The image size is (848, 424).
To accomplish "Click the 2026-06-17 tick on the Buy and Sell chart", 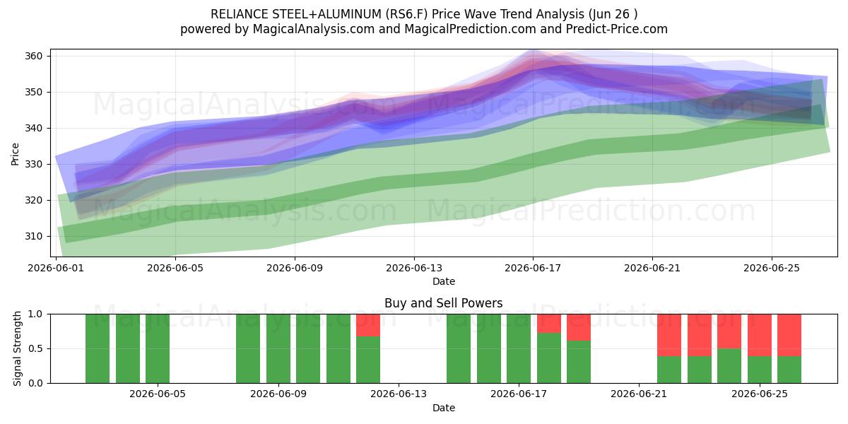I will click(519, 395).
